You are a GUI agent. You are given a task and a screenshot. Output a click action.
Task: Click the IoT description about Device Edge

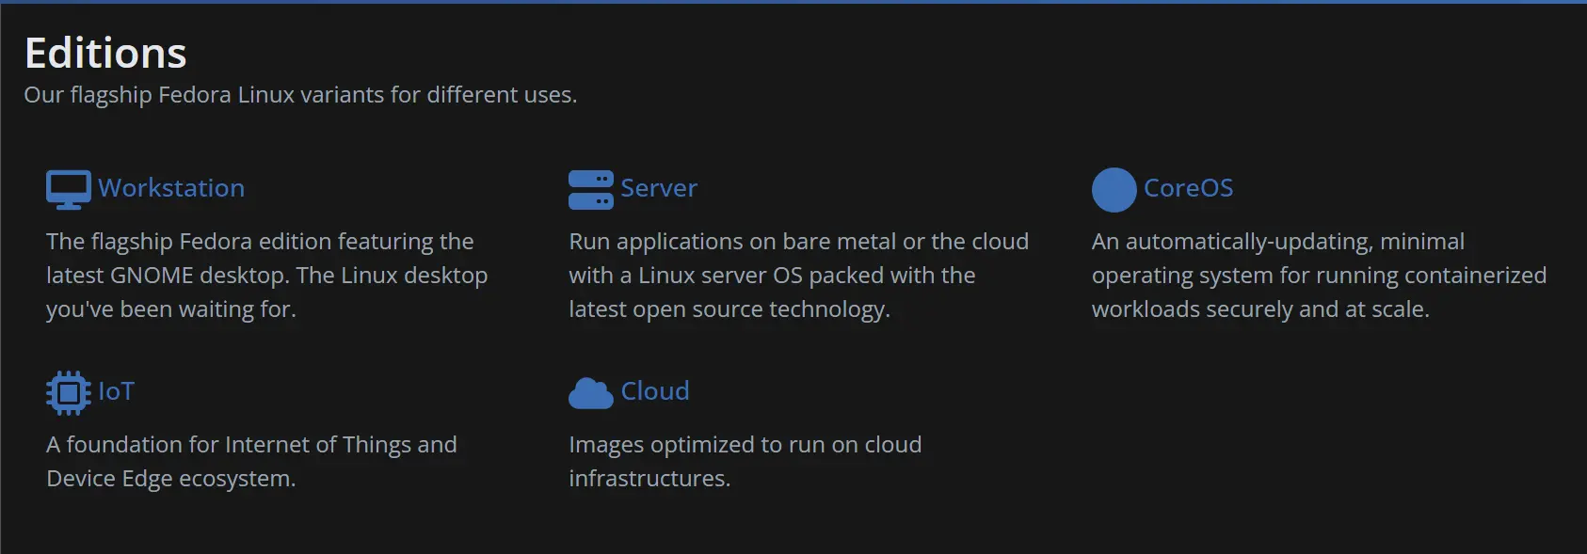click(x=251, y=462)
